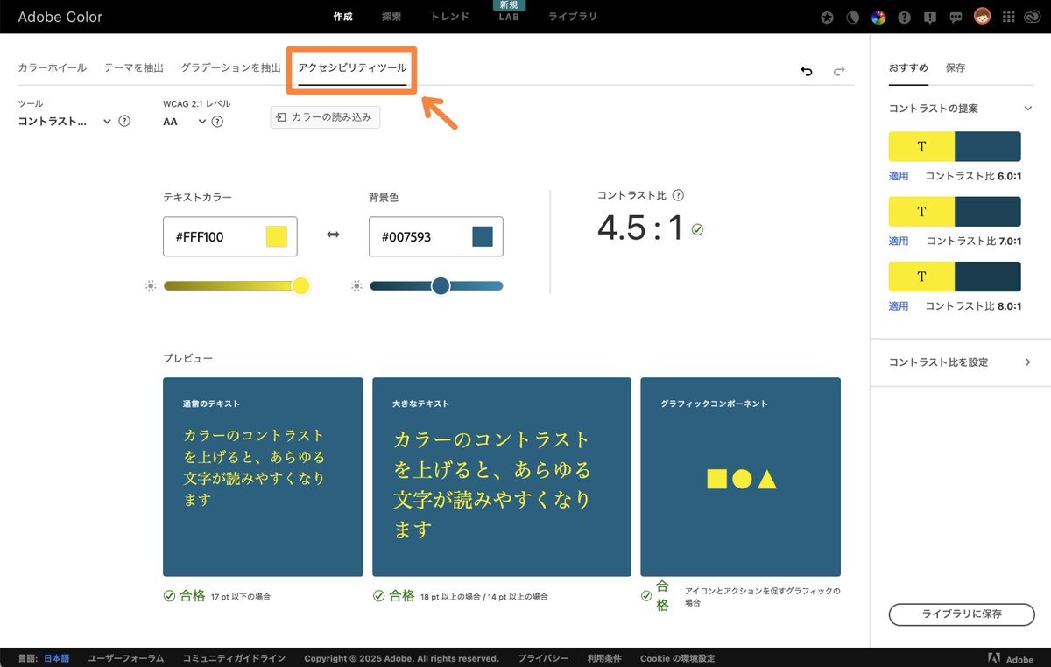Apply the 7.0:1 contrast suggestion
The height and width of the screenshot is (667, 1051).
(x=899, y=241)
